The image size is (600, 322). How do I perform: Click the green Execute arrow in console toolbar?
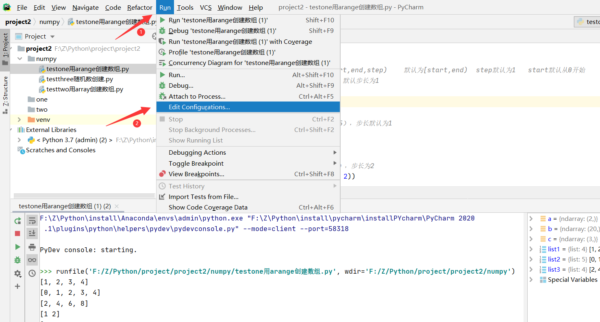click(17, 247)
